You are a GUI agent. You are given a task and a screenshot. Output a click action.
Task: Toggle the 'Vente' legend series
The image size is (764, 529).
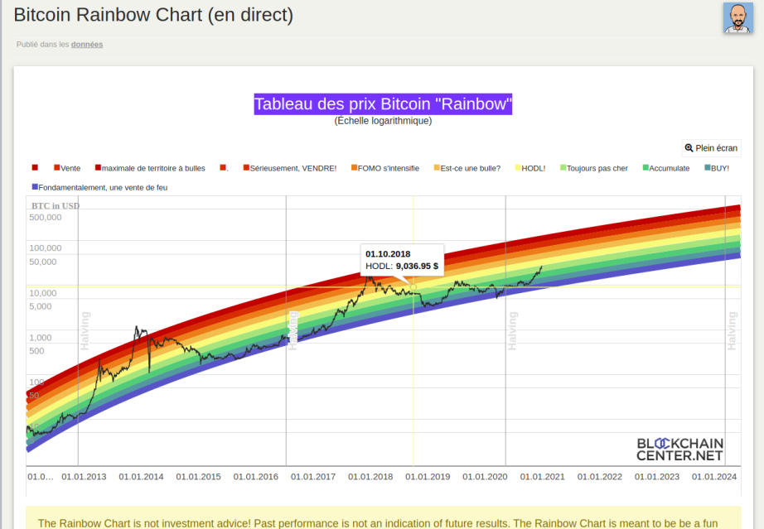67,168
